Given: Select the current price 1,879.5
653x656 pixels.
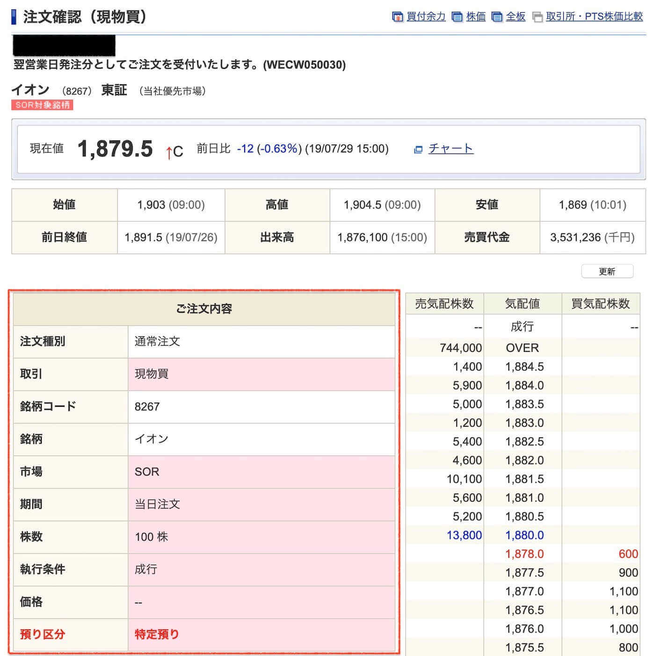Looking at the screenshot, I should pos(115,149).
